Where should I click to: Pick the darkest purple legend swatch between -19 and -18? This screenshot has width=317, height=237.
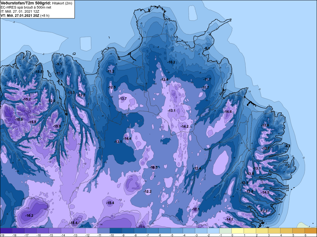(6, 231)
